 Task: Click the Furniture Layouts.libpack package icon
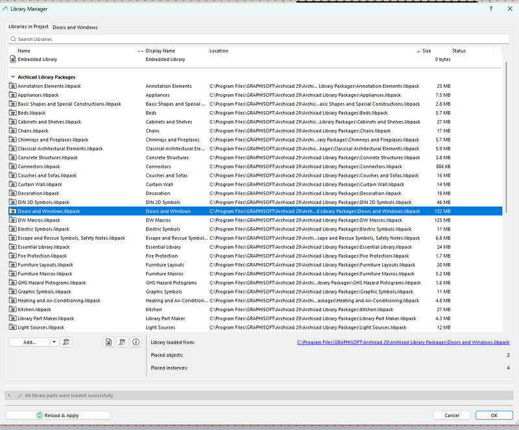click(13, 265)
